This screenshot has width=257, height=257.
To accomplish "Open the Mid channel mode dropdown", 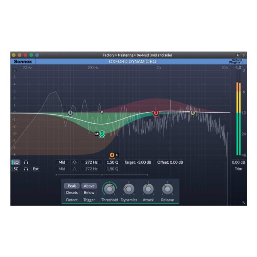I will [62, 162].
